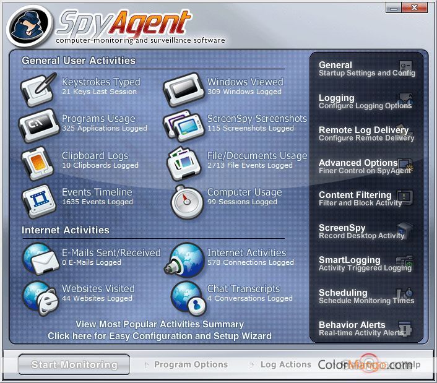Open Computer Usage text link
Image resolution: width=437 pixels, height=383 pixels.
click(244, 196)
